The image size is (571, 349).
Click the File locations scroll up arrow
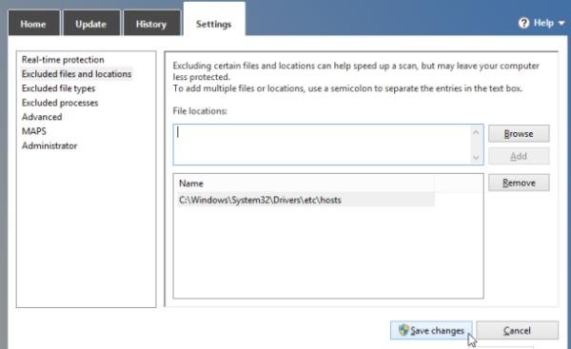[476, 133]
